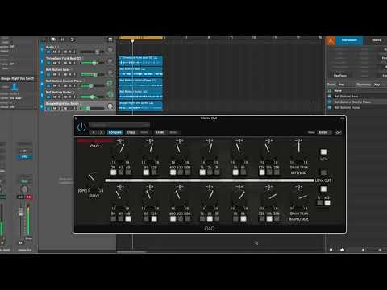Click the Add Track plus icon
387x290 pixels.
(43, 39)
